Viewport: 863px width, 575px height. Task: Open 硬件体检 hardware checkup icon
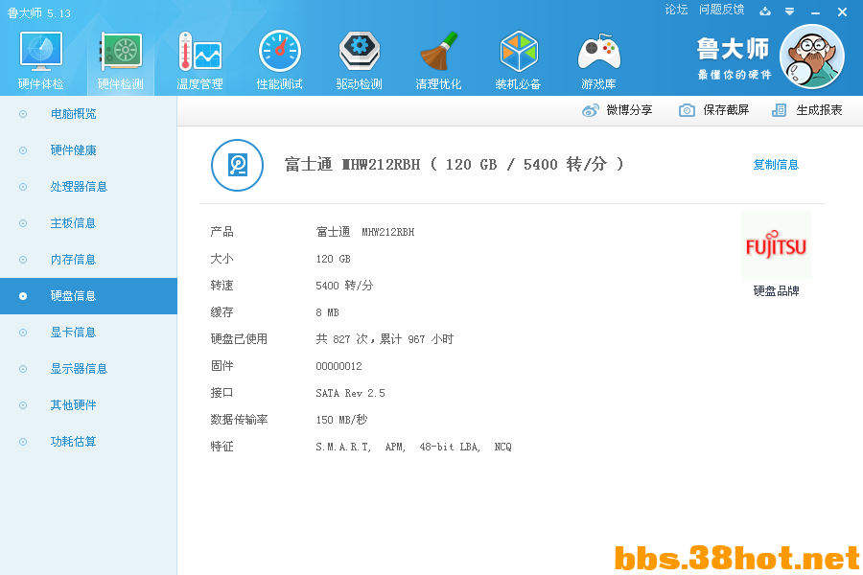pos(40,51)
